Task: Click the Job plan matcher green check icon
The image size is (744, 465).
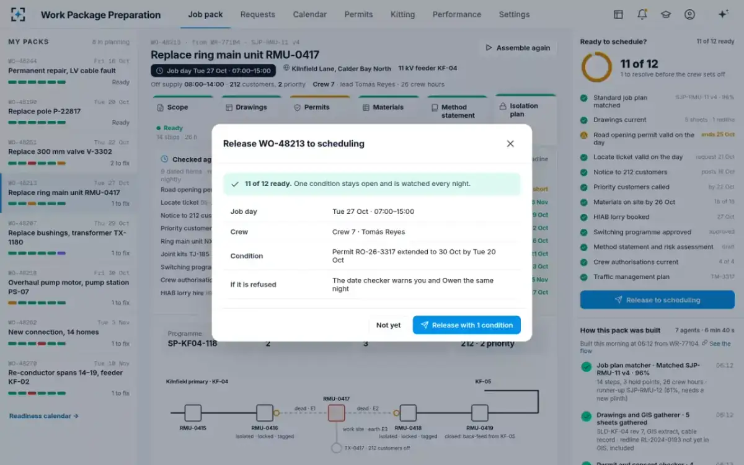Action: point(586,367)
